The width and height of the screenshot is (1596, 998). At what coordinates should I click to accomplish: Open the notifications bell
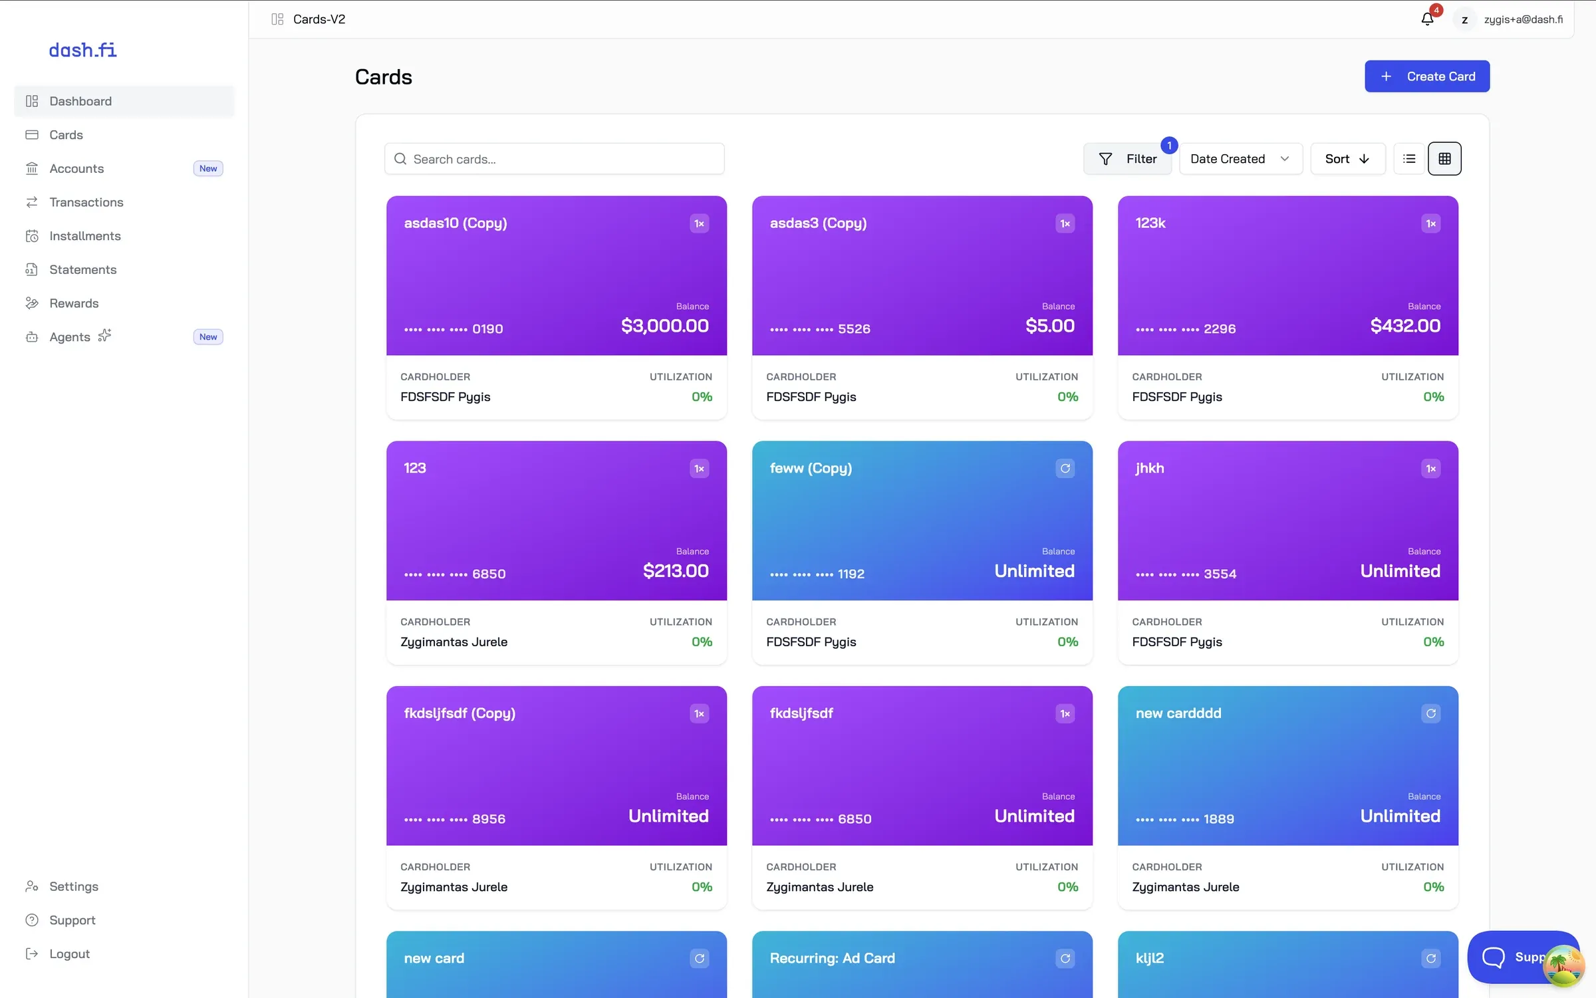pyautogui.click(x=1427, y=19)
